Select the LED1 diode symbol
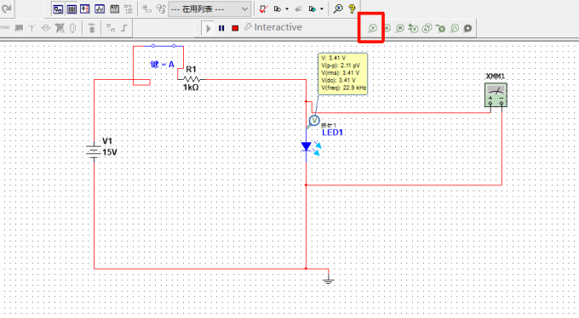 307,146
